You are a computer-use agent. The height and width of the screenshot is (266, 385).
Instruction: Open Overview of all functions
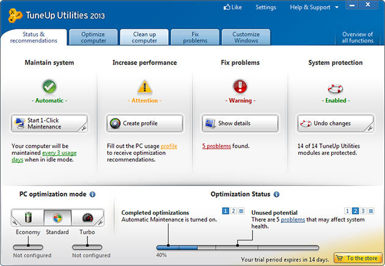[358, 37]
